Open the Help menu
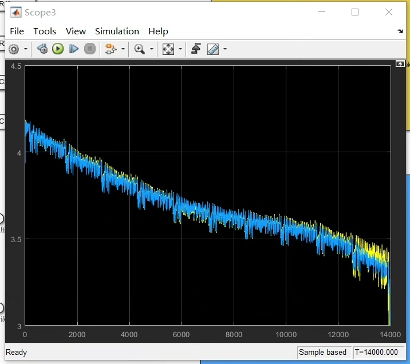This screenshot has height=364, width=410. point(158,31)
